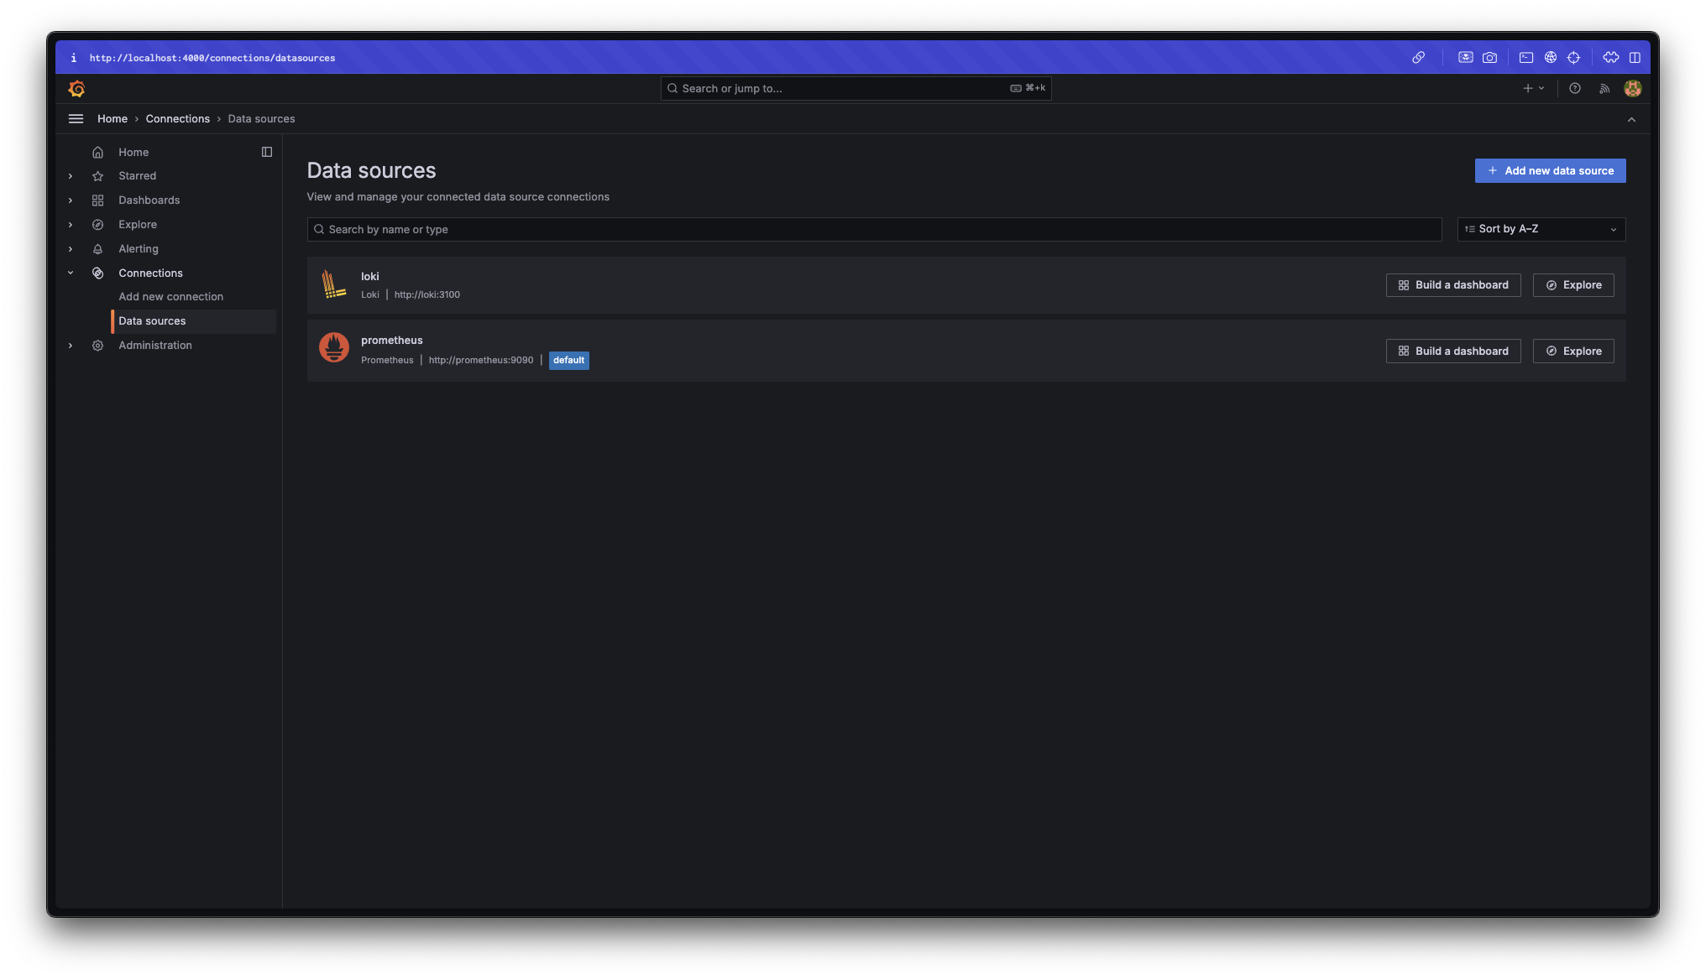
Task: Click the Prometheus flame logo
Action: coord(333,347)
